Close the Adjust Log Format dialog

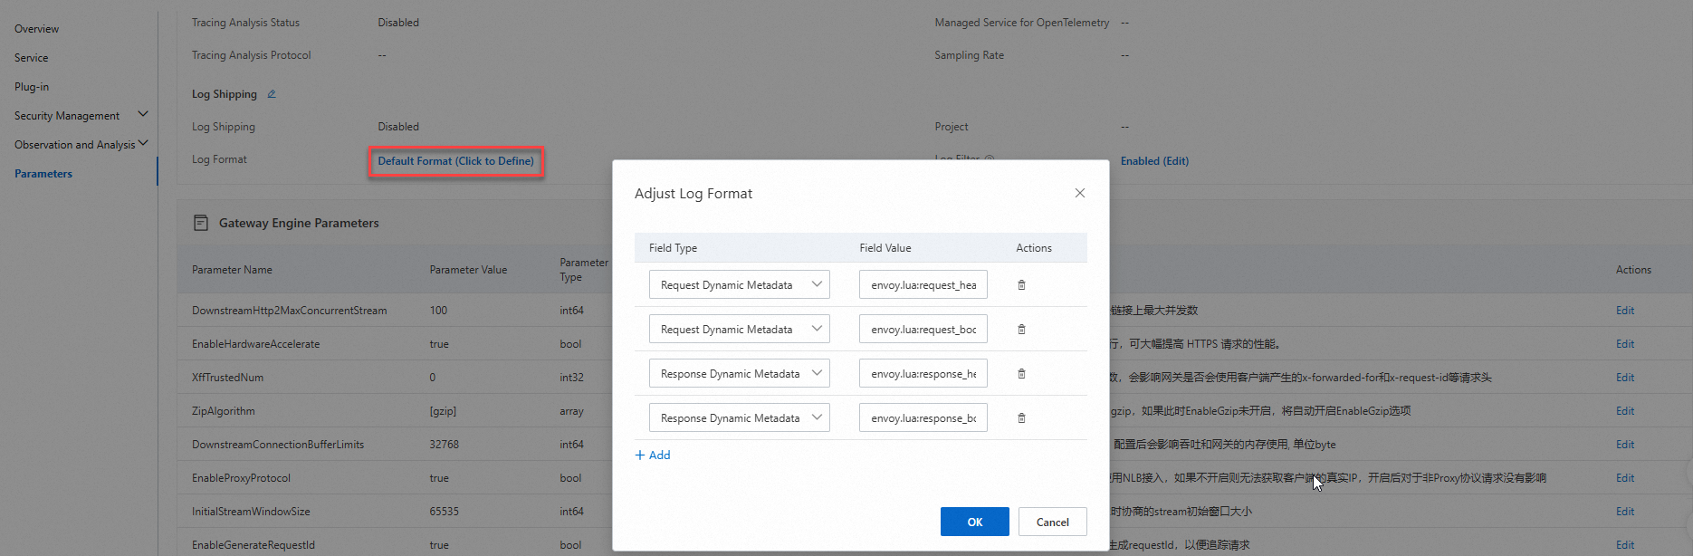tap(1079, 193)
